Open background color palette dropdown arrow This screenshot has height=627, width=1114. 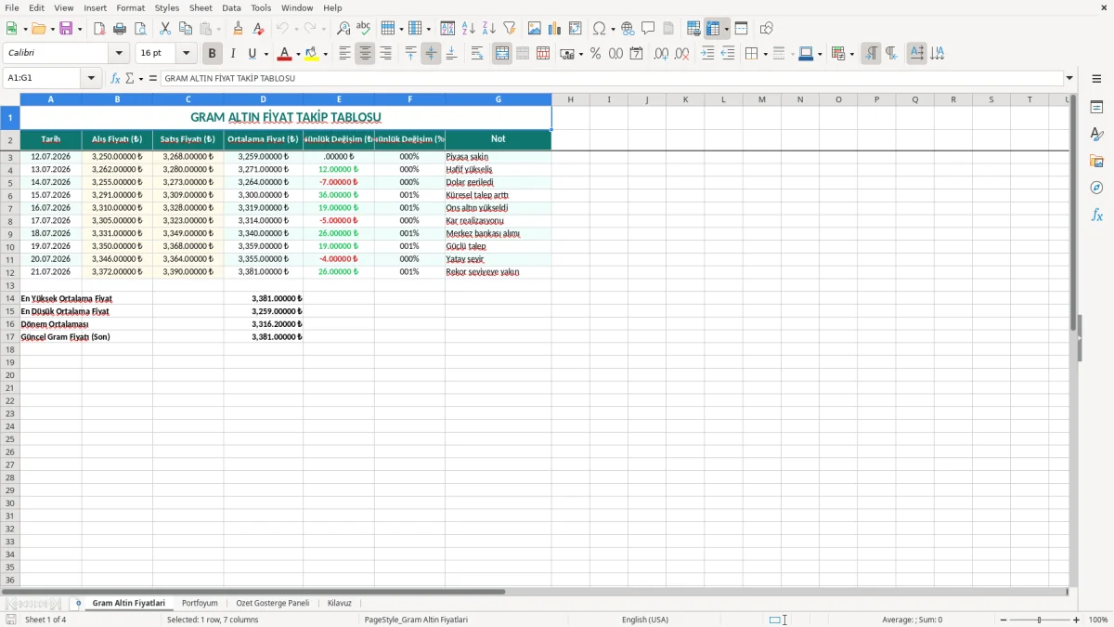(x=325, y=54)
